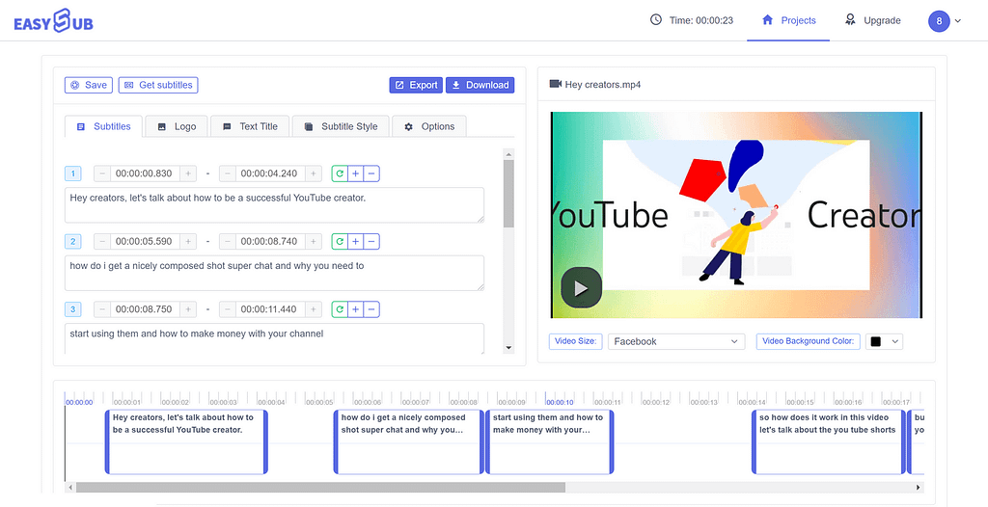Image resolution: width=988 pixels, height=507 pixels.
Task: Increase end time of subtitle 3
Action: pyautogui.click(x=314, y=309)
